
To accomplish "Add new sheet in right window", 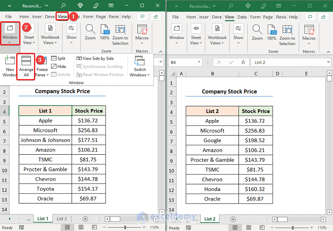I will (233, 219).
